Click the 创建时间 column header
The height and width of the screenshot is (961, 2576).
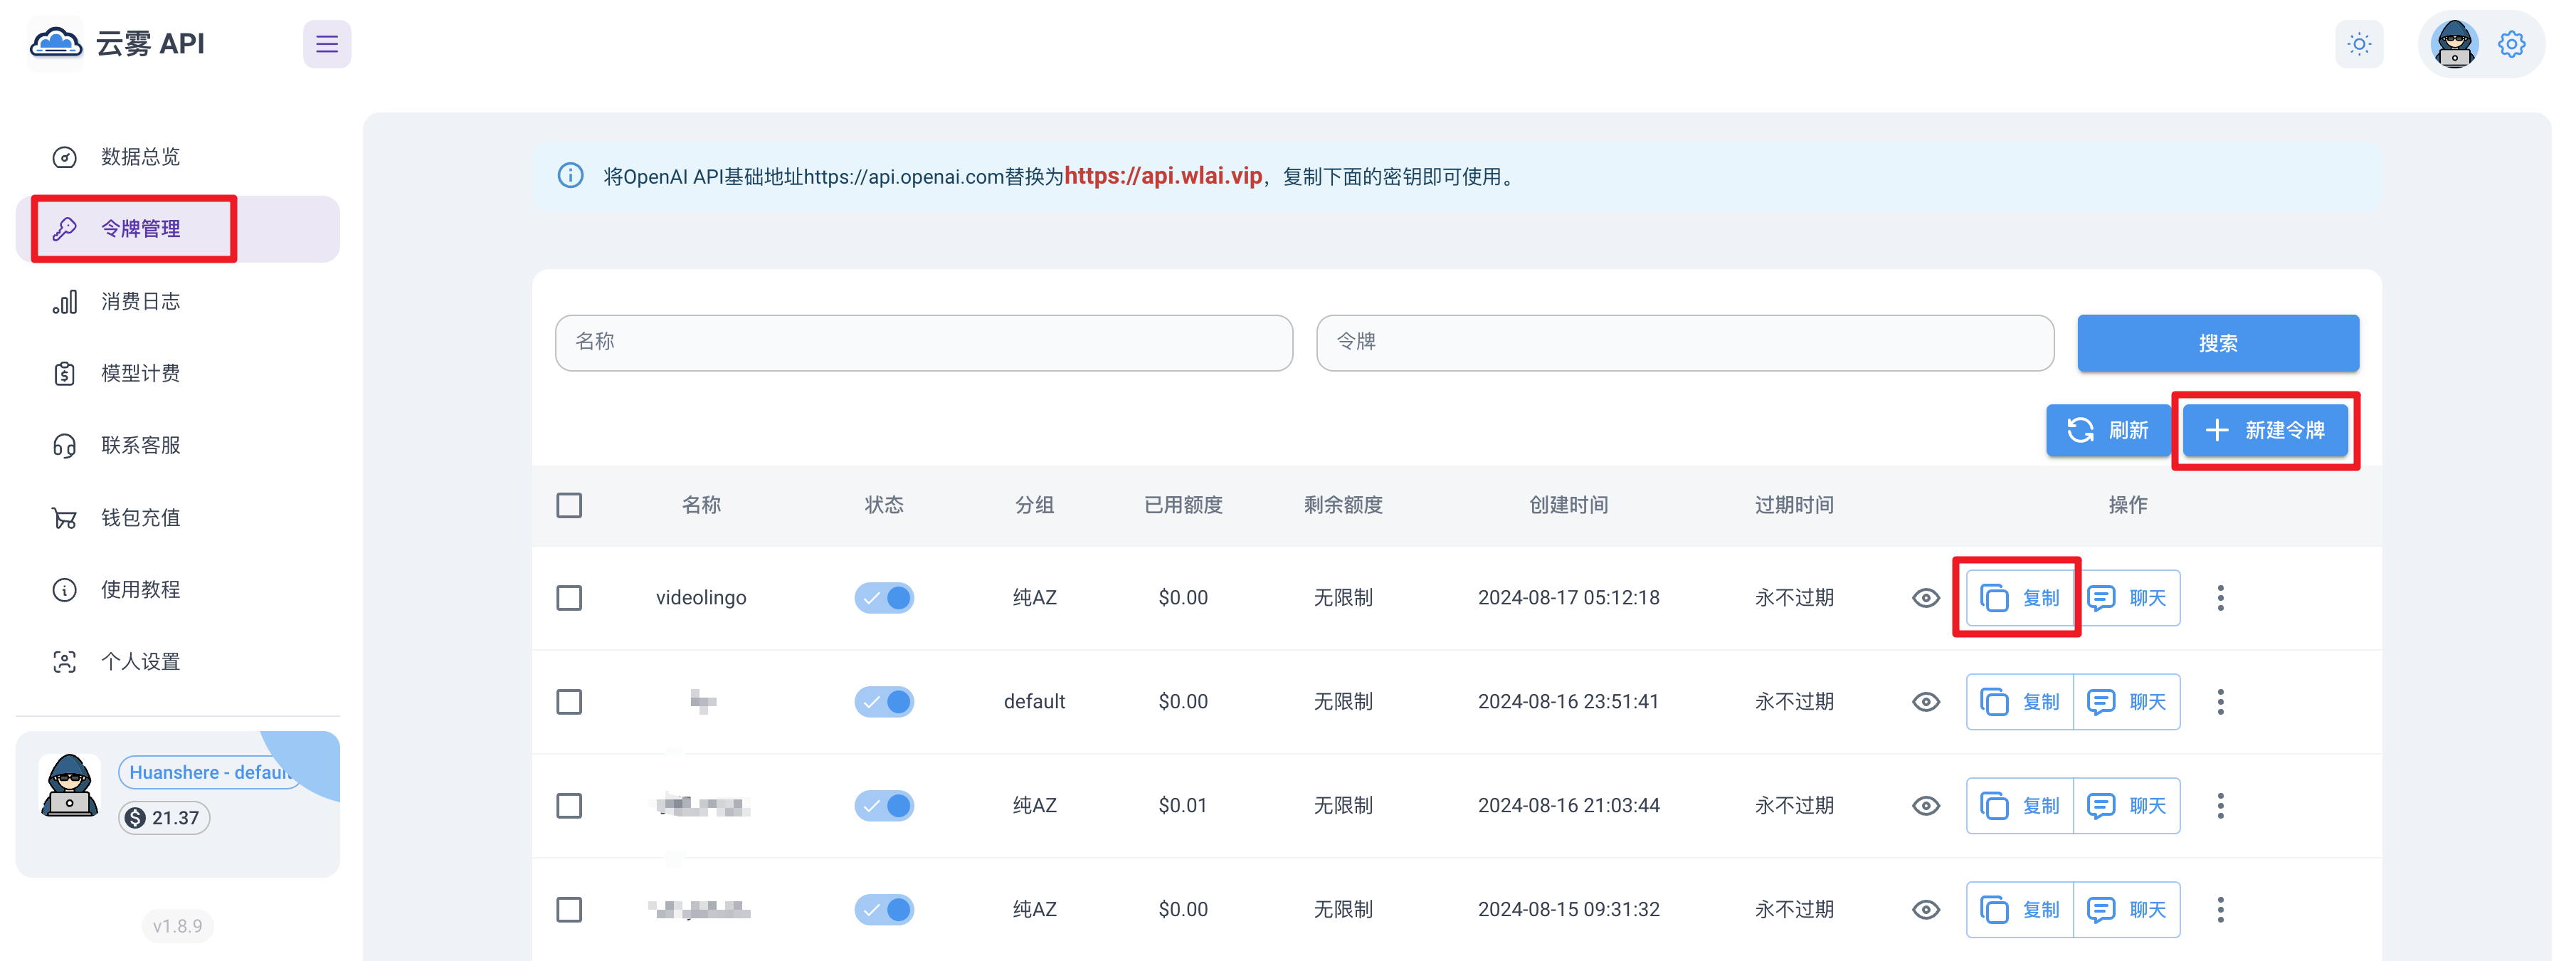(x=1568, y=505)
